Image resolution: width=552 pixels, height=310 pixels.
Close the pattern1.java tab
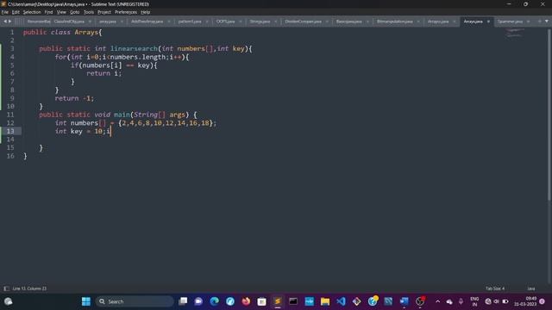point(207,22)
